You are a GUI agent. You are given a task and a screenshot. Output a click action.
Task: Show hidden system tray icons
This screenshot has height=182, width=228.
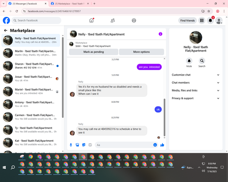coord(199,167)
